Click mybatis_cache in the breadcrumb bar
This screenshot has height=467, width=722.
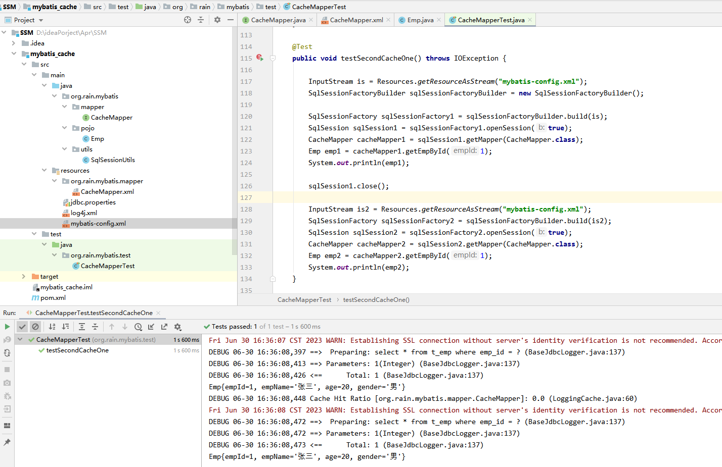pos(54,7)
